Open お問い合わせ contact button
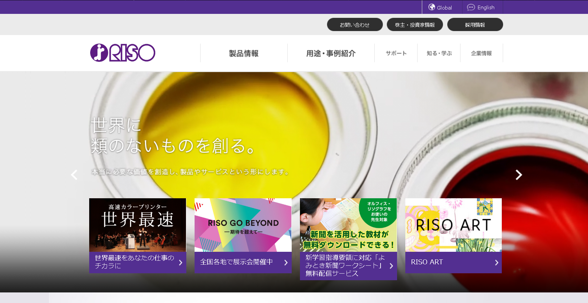The width and height of the screenshot is (588, 303). 355,24
